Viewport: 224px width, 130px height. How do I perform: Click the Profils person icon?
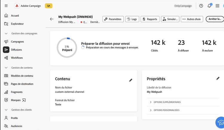pos(6,118)
